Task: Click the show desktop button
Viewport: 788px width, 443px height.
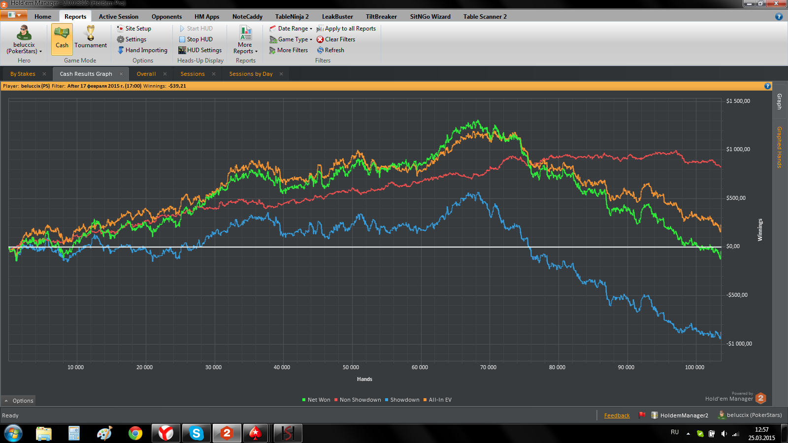Action: click(784, 434)
